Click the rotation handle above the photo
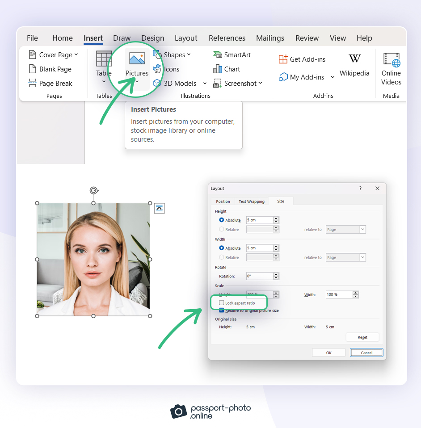This screenshot has width=421, height=428. [93, 191]
